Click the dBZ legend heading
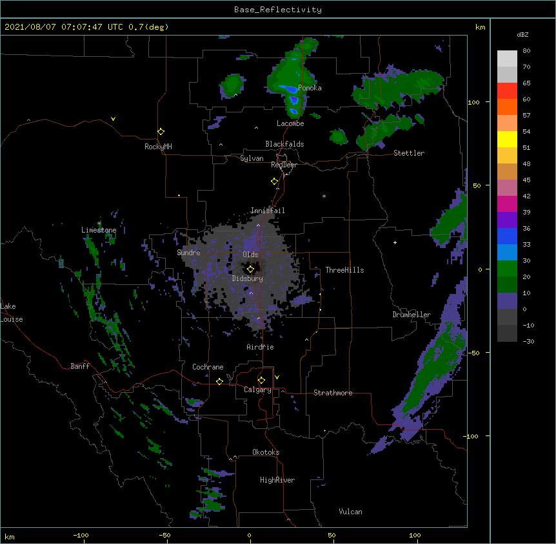556x544 pixels. (522, 34)
